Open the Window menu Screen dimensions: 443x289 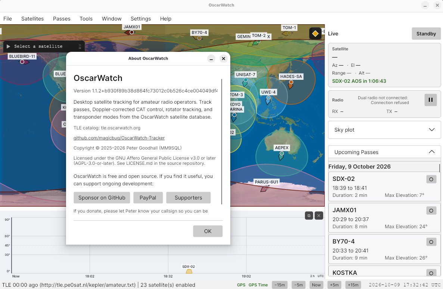pyautogui.click(x=112, y=19)
